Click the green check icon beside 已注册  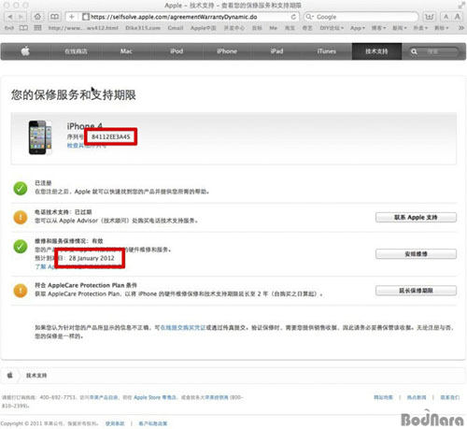click(x=21, y=188)
